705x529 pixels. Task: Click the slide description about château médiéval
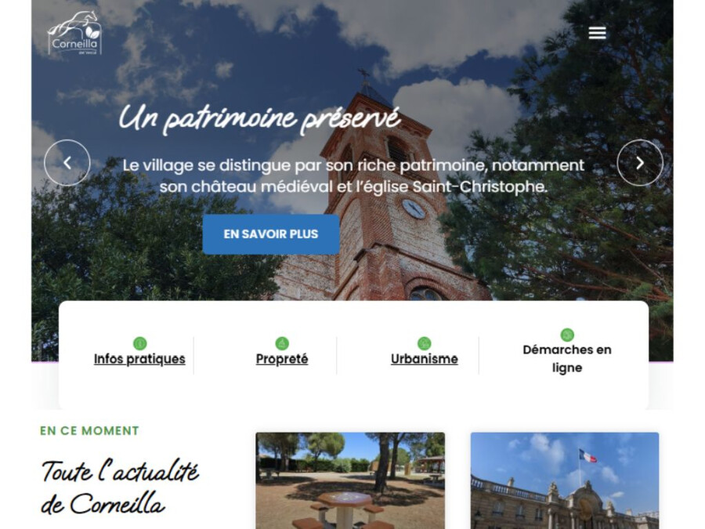353,176
